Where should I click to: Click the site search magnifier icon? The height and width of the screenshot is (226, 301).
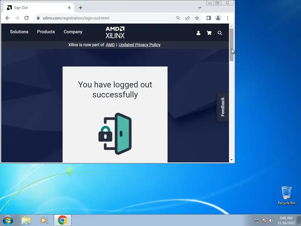(220, 33)
